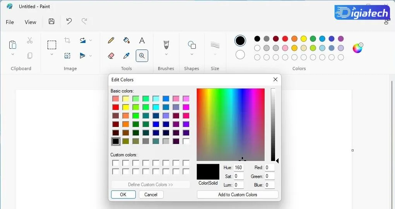Screen dimensions: 395x209
Task: Select the Color 1 black circle
Action: coord(240,41)
